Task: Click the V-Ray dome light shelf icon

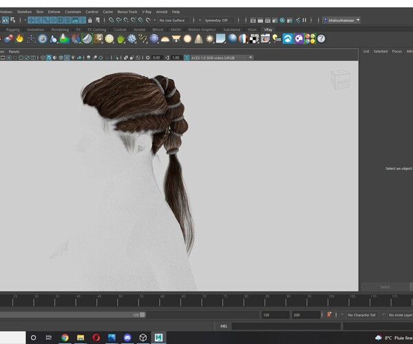Action: 165,39
